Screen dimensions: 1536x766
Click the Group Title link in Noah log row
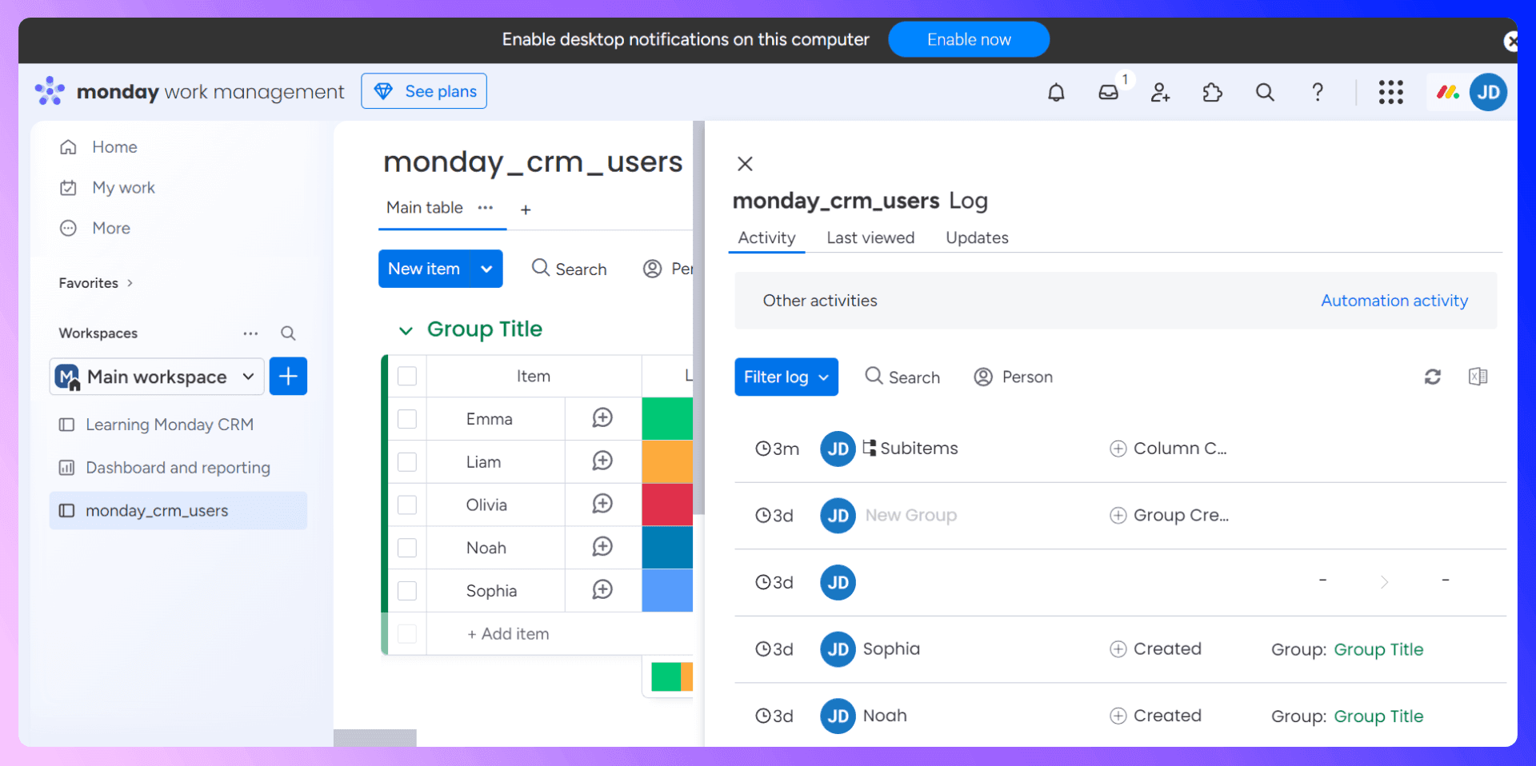point(1378,716)
